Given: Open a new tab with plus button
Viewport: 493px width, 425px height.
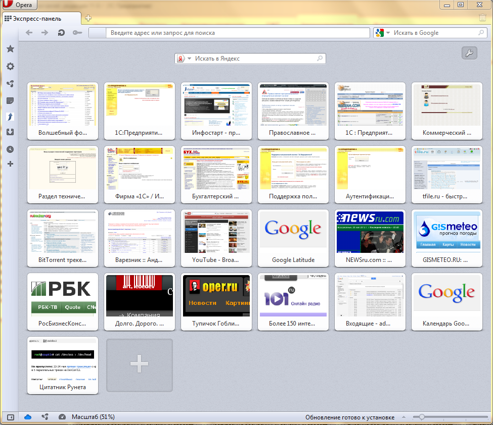Looking at the screenshot, I should pyautogui.click(x=88, y=18).
